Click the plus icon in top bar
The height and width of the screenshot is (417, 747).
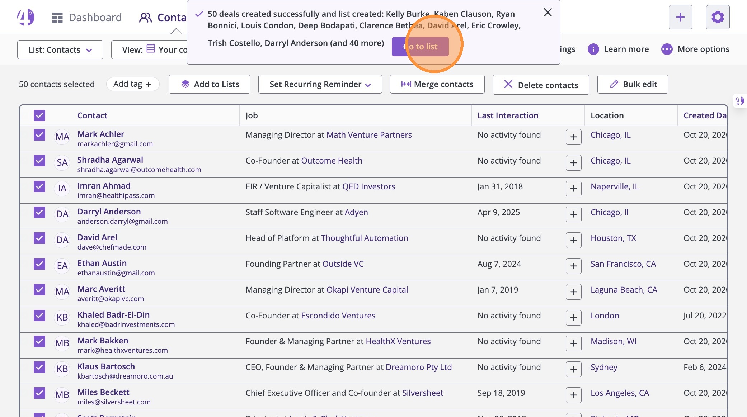tap(680, 17)
